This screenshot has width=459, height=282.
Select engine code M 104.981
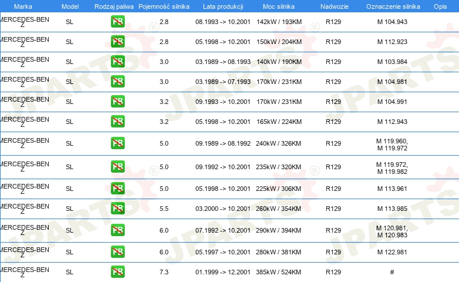(x=392, y=82)
